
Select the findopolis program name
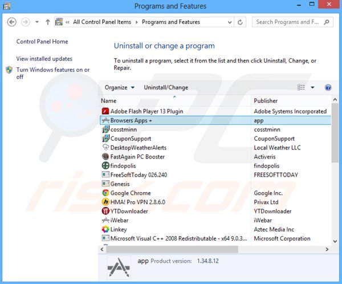(123, 166)
